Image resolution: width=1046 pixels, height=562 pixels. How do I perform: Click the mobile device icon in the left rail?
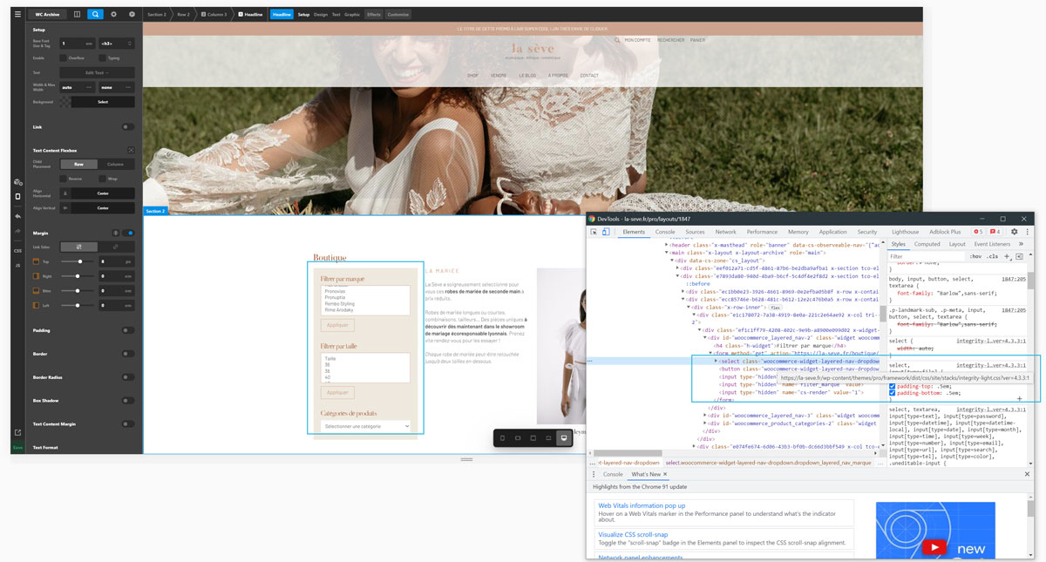click(17, 196)
